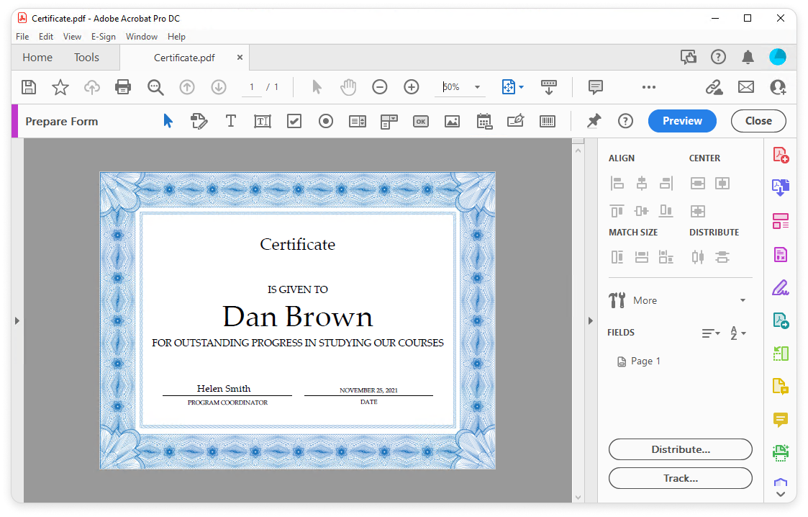Select Page 1 in Fields list
Image resolution: width=808 pixels, height=517 pixels.
click(x=645, y=361)
